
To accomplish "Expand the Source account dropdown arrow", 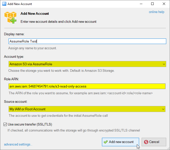I will [x=163, y=109].
